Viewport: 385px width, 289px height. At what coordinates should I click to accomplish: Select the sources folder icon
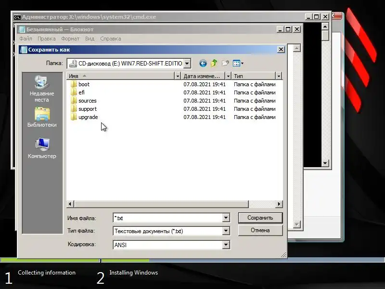coord(74,101)
